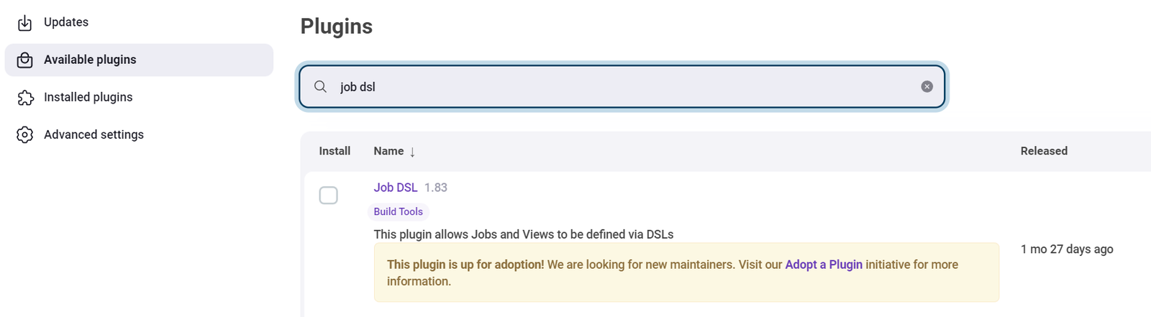The width and height of the screenshot is (1151, 317).
Task: Sort plugins by Name column header
Action: tap(388, 151)
